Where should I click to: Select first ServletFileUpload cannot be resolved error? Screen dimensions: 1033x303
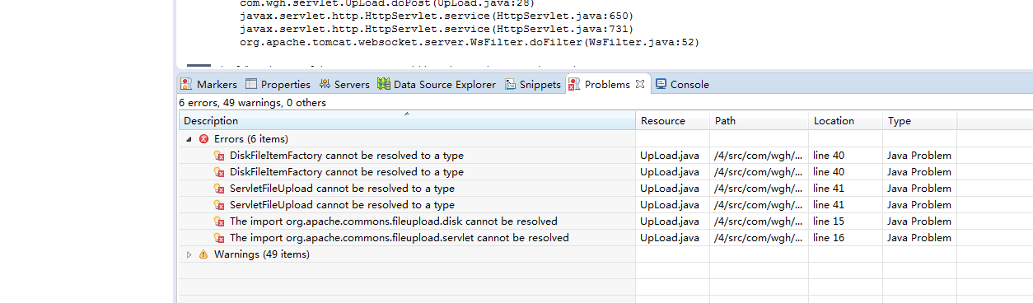point(342,189)
